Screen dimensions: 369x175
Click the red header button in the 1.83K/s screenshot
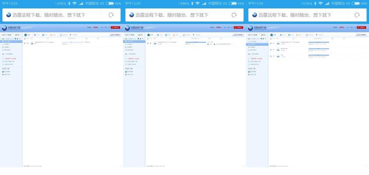115,28
